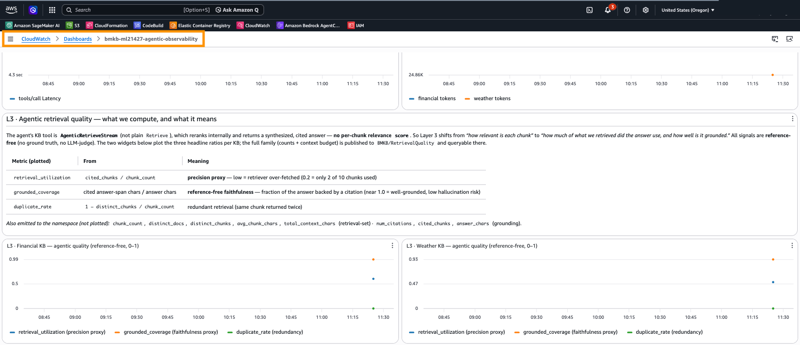Click the From column header
The image size is (800, 345).
[x=90, y=161]
